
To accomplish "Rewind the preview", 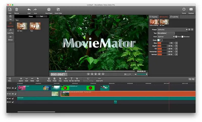I will click(92, 74).
